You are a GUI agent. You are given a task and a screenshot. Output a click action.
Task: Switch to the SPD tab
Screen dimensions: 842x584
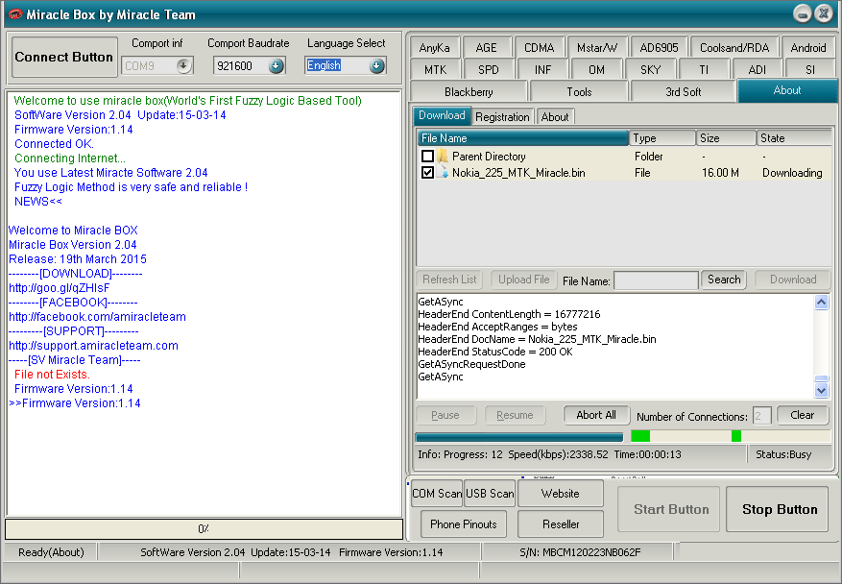click(489, 70)
